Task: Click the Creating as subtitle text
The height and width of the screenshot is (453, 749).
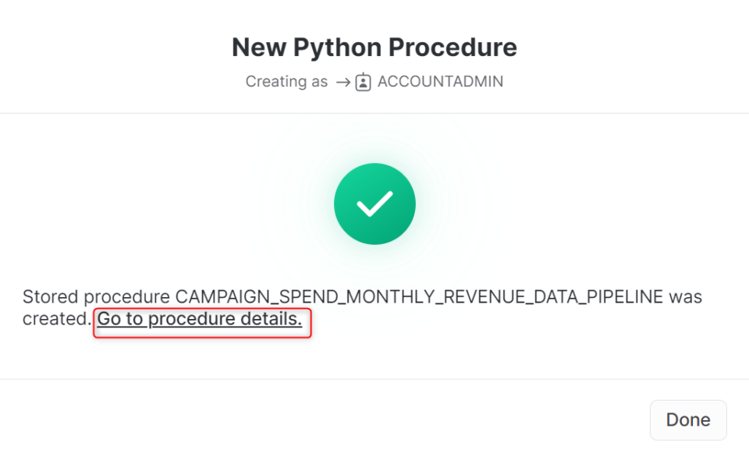Action: 286,81
